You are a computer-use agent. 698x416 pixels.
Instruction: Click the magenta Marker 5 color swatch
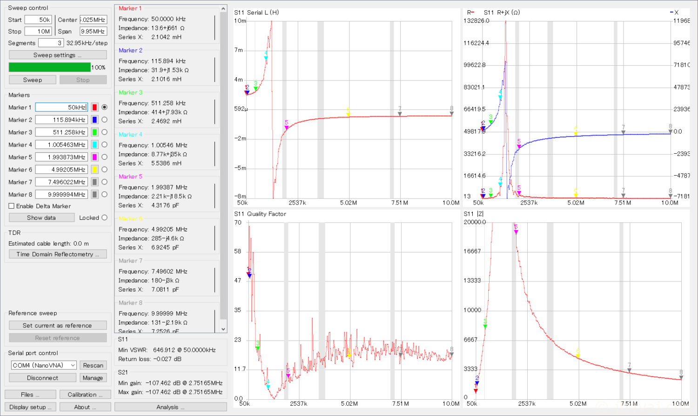coord(94,157)
